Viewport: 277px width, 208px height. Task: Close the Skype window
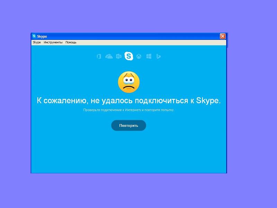(x=223, y=36)
